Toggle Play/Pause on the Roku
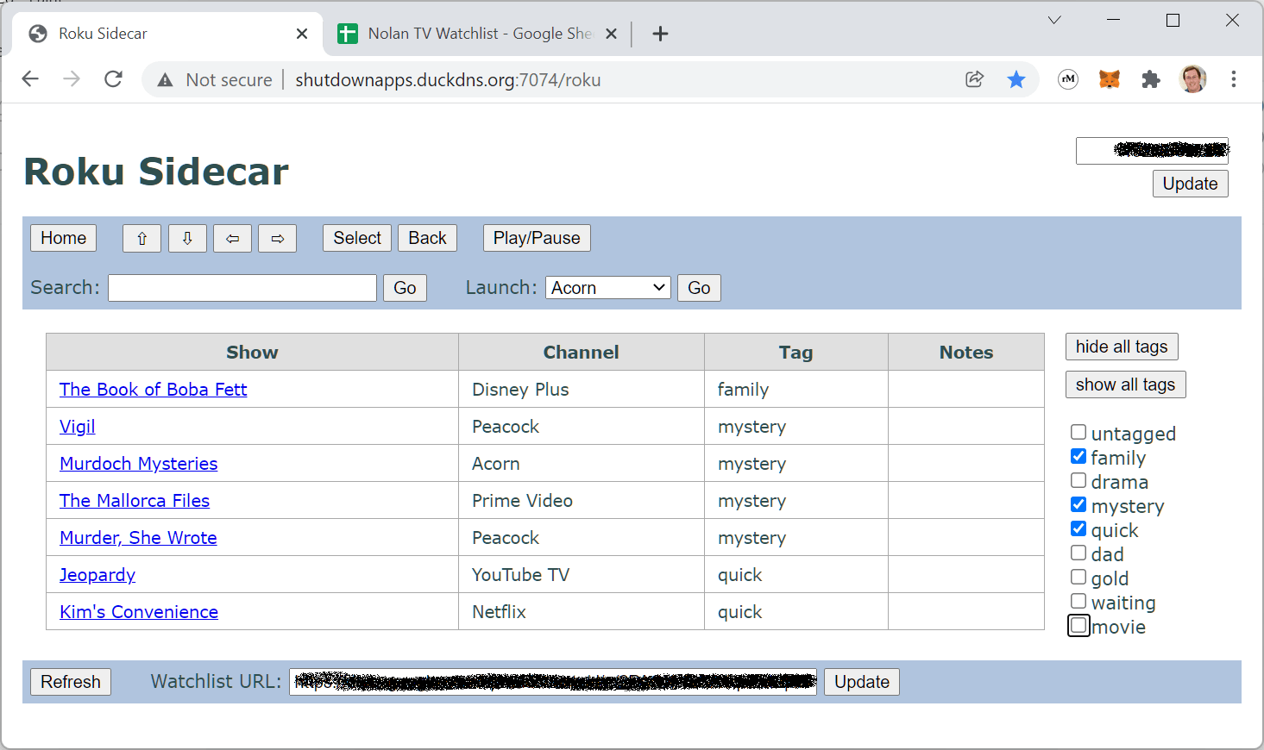 [537, 238]
